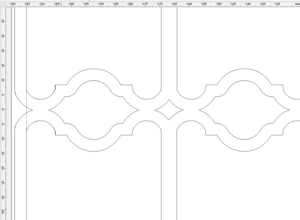Click the ruler origin crosshair icon
The height and width of the screenshot is (220, 300).
coord(3,4)
